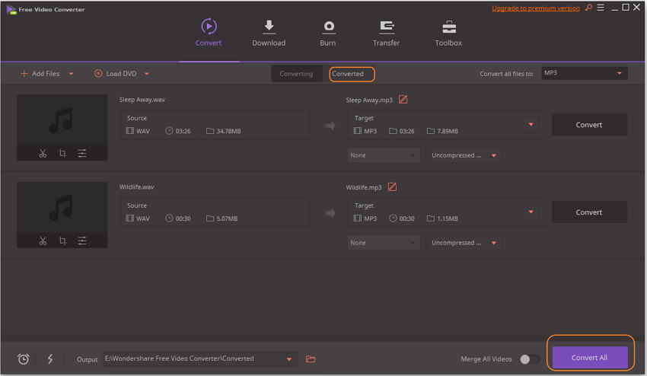The height and width of the screenshot is (376, 647).
Task: Expand target format options for Wildlife.mp3
Action: click(x=531, y=212)
